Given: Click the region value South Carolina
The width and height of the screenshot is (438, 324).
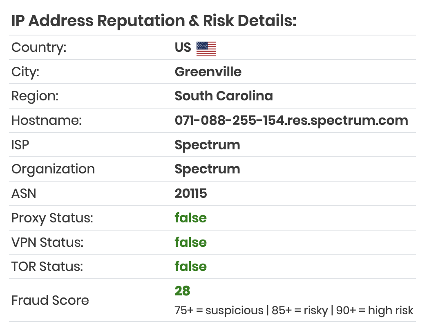Looking at the screenshot, I should click(224, 96).
